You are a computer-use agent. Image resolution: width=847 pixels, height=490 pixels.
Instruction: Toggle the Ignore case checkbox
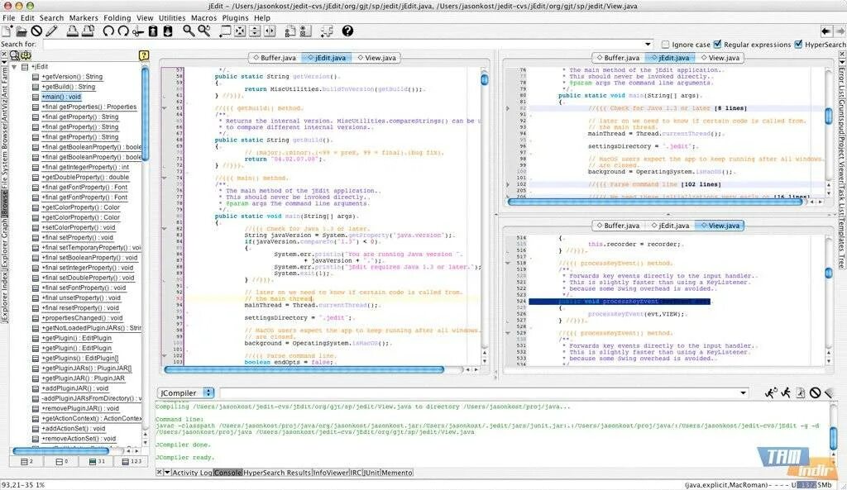point(666,45)
